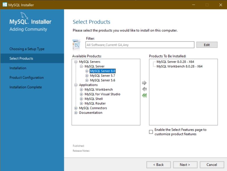
Task: Select MySQL Server 5.6 in the tree
Action: [x=103, y=80]
